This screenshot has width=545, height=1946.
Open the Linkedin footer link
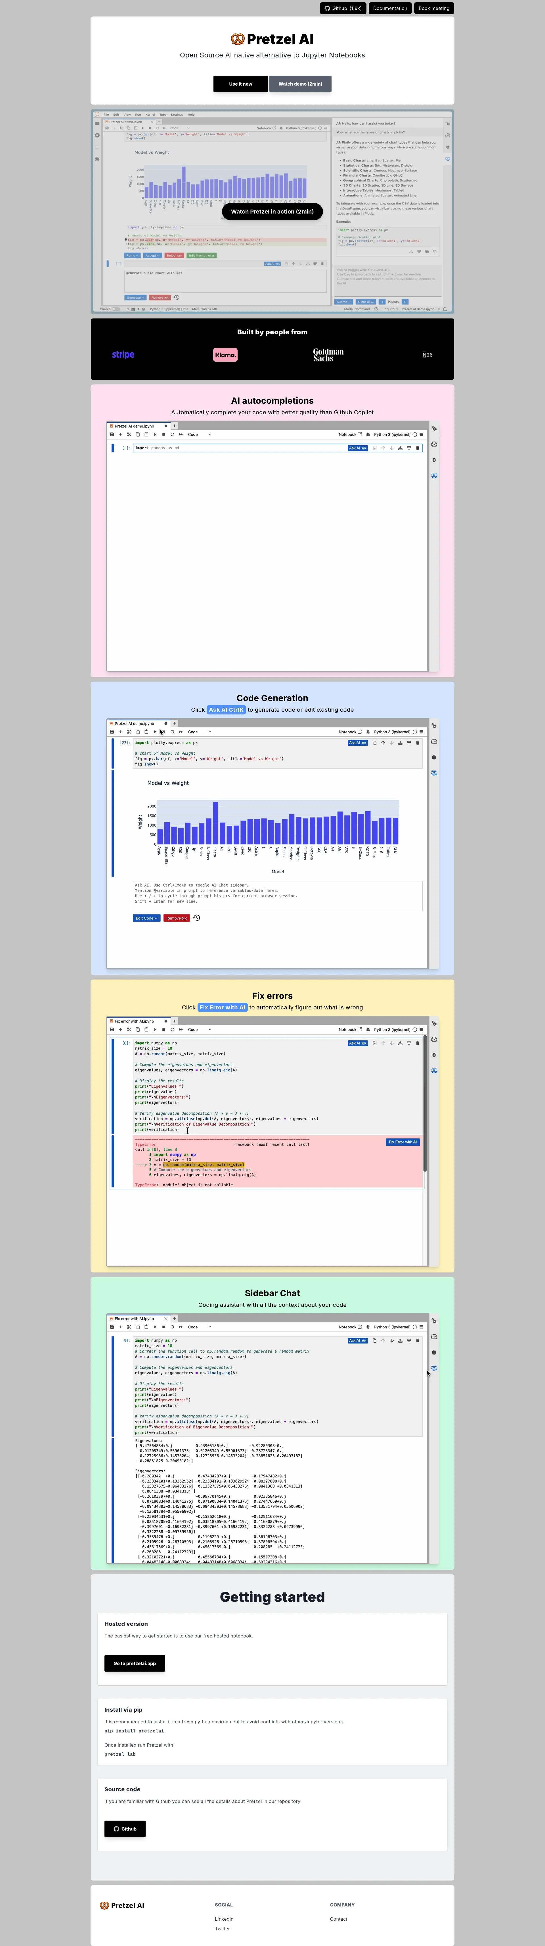point(224,1919)
